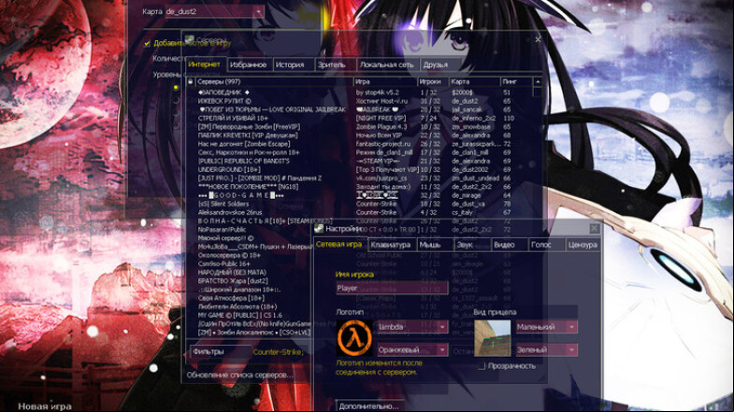
Task: Select НОВОЕ ПОКОЛЕНИЕ [NG18] server
Action: point(359,187)
